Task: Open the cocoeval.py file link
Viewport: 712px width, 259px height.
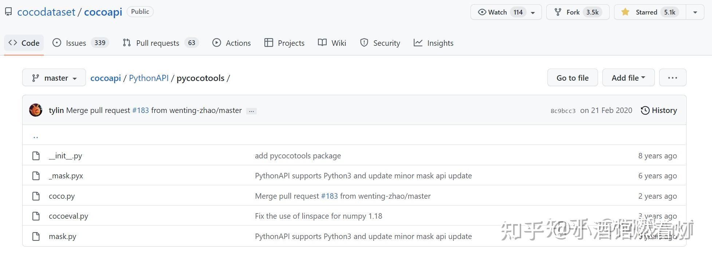Action: (68, 216)
